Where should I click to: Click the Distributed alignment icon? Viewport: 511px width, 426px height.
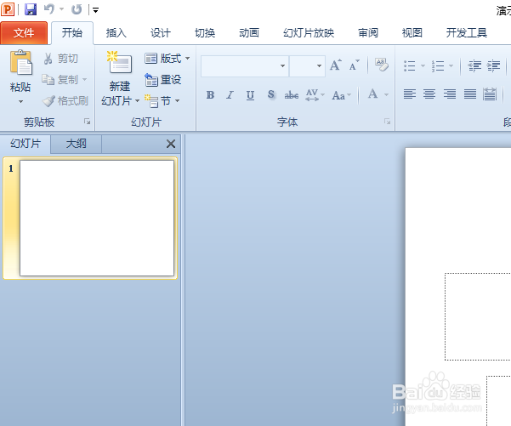point(490,94)
